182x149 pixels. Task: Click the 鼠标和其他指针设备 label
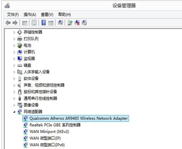pos(40,92)
